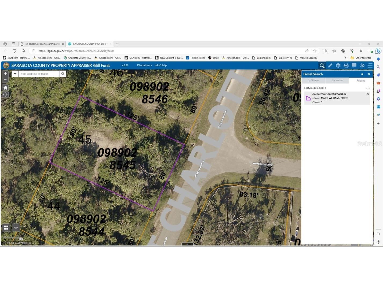Open the comment/feedback tool on the toolbar
Image resolution: width=383 pixels, height=287 pixels.
coord(354,65)
